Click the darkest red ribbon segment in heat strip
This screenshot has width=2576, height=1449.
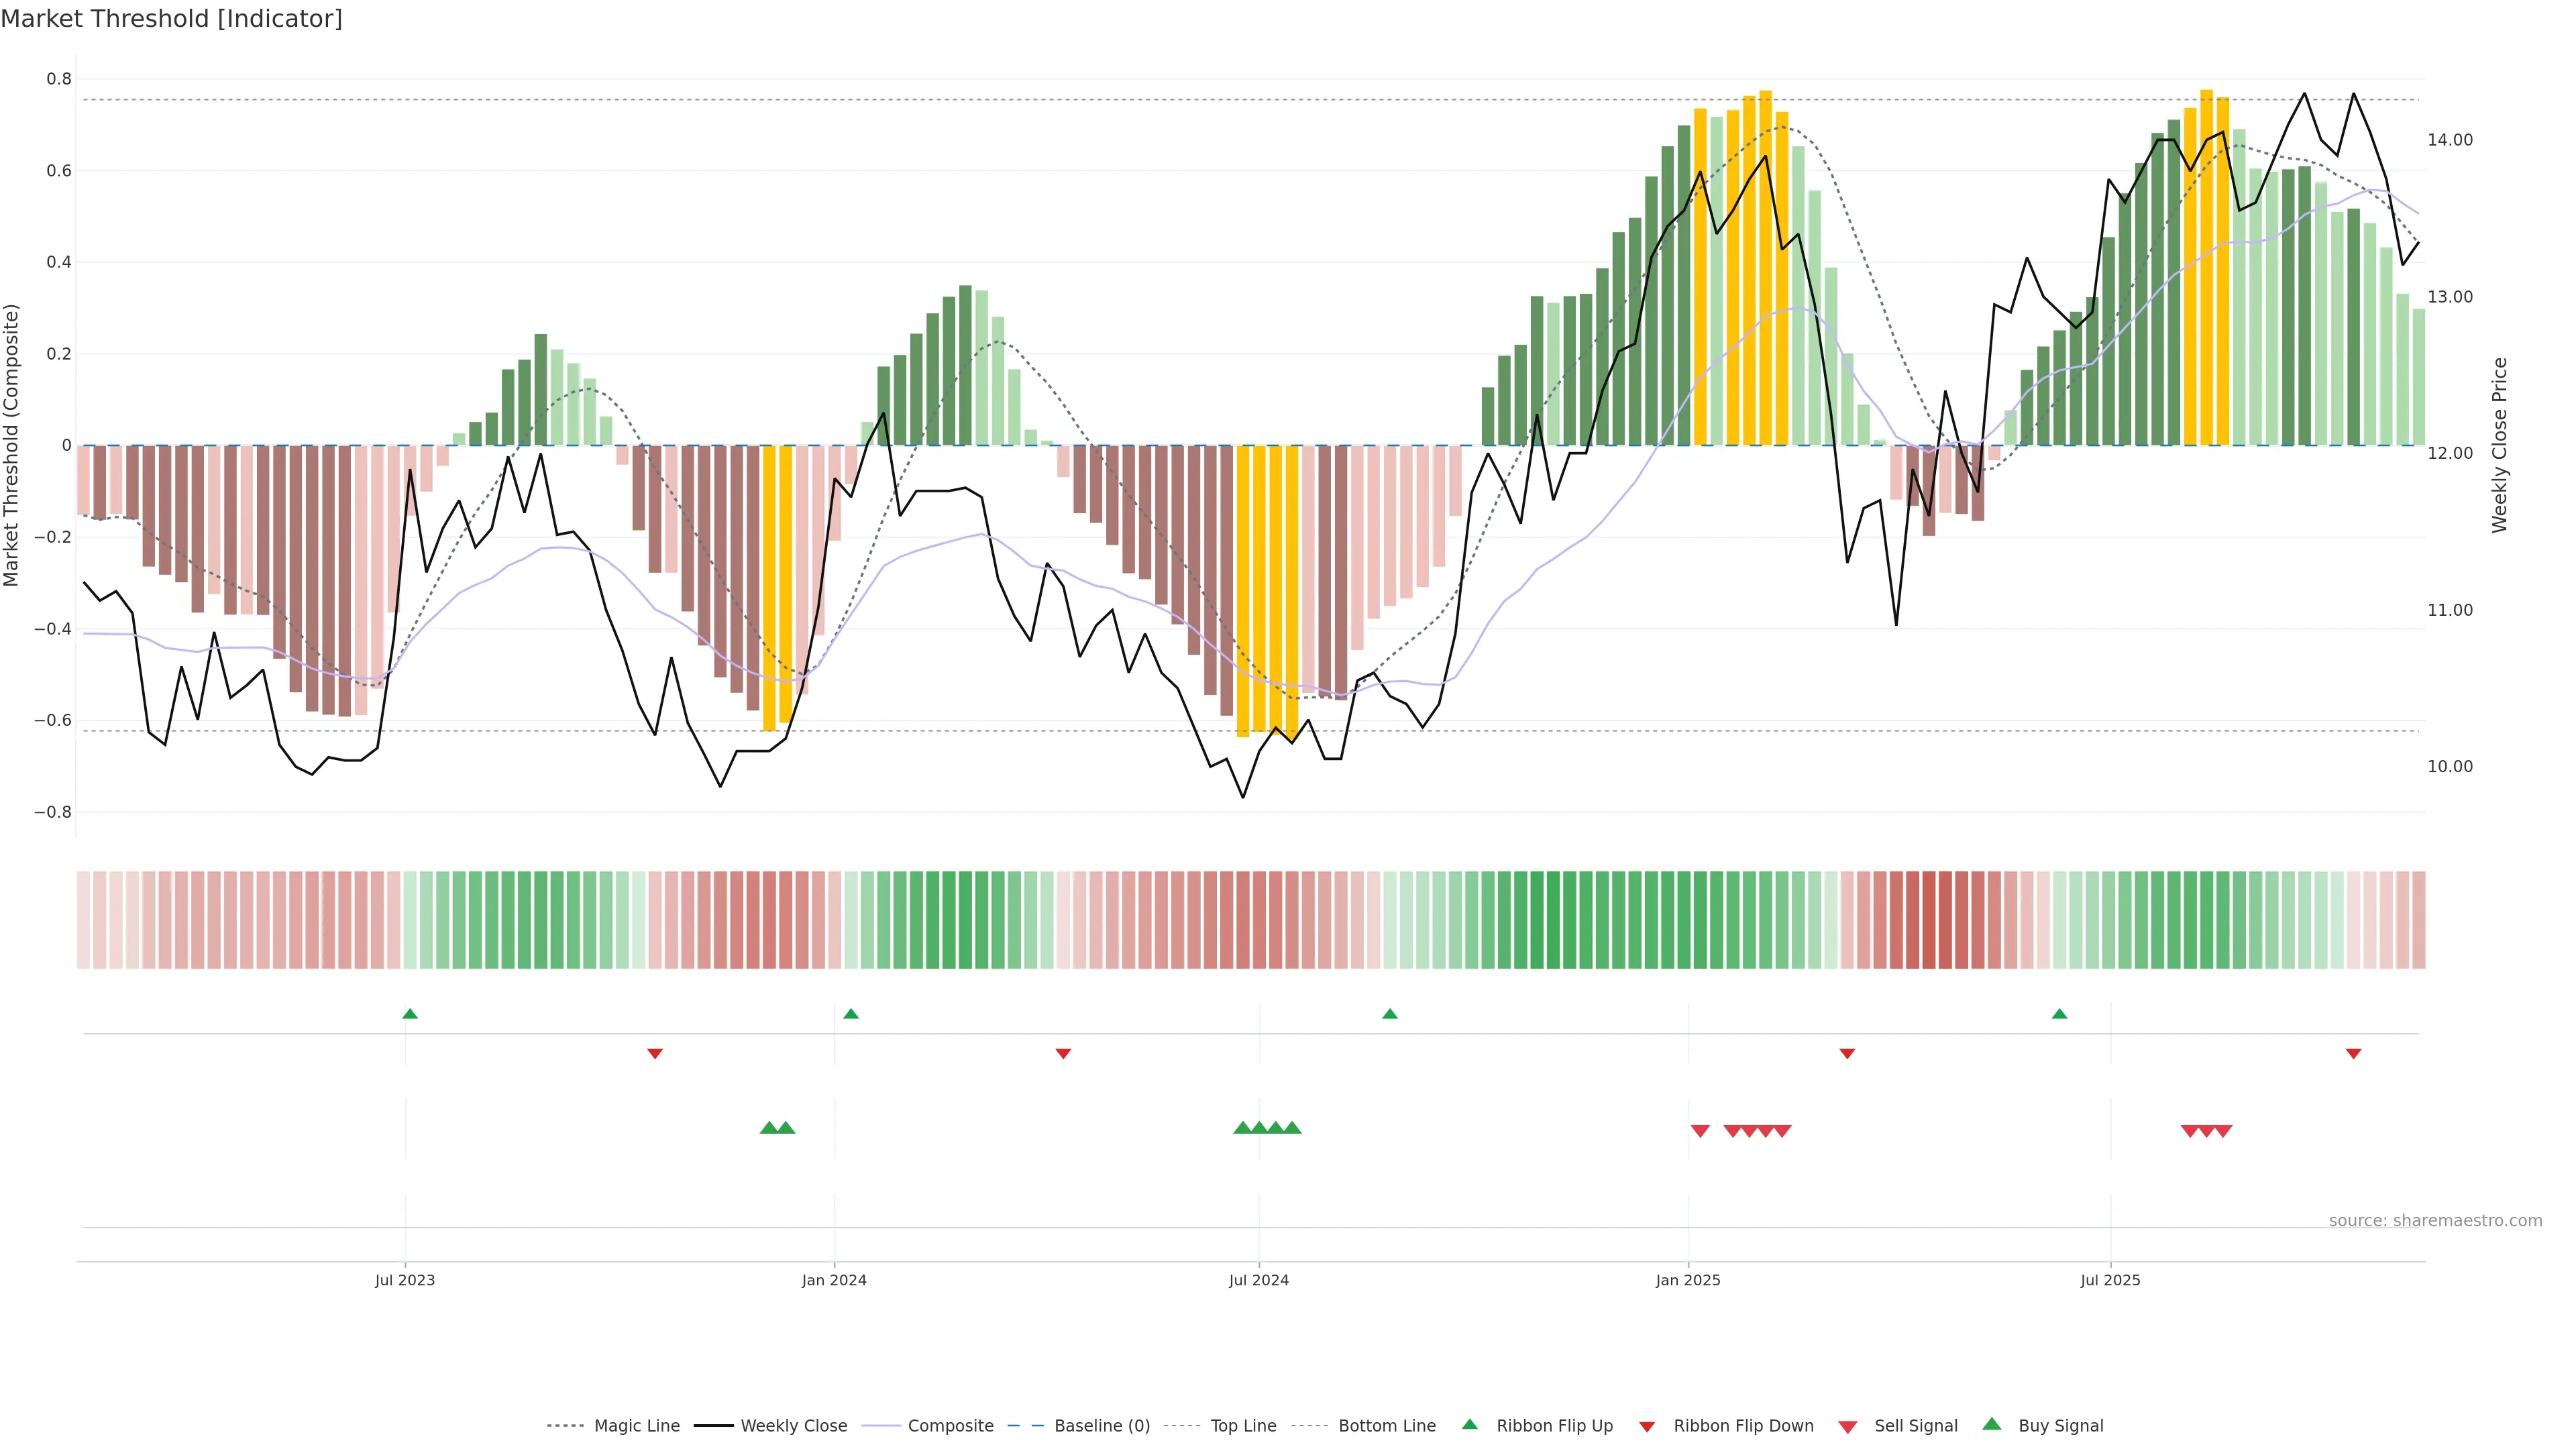(x=1929, y=920)
